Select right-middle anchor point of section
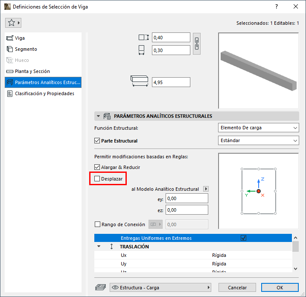The width and height of the screenshot is (306, 297). click(275, 191)
